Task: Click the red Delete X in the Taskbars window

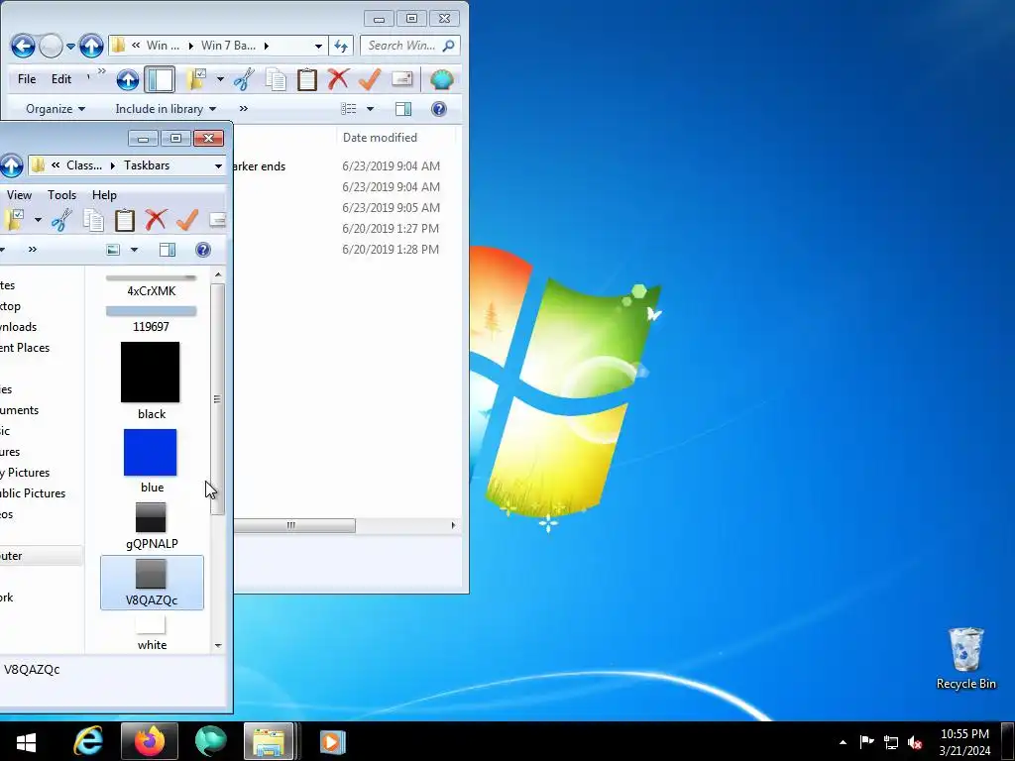Action: tap(156, 220)
